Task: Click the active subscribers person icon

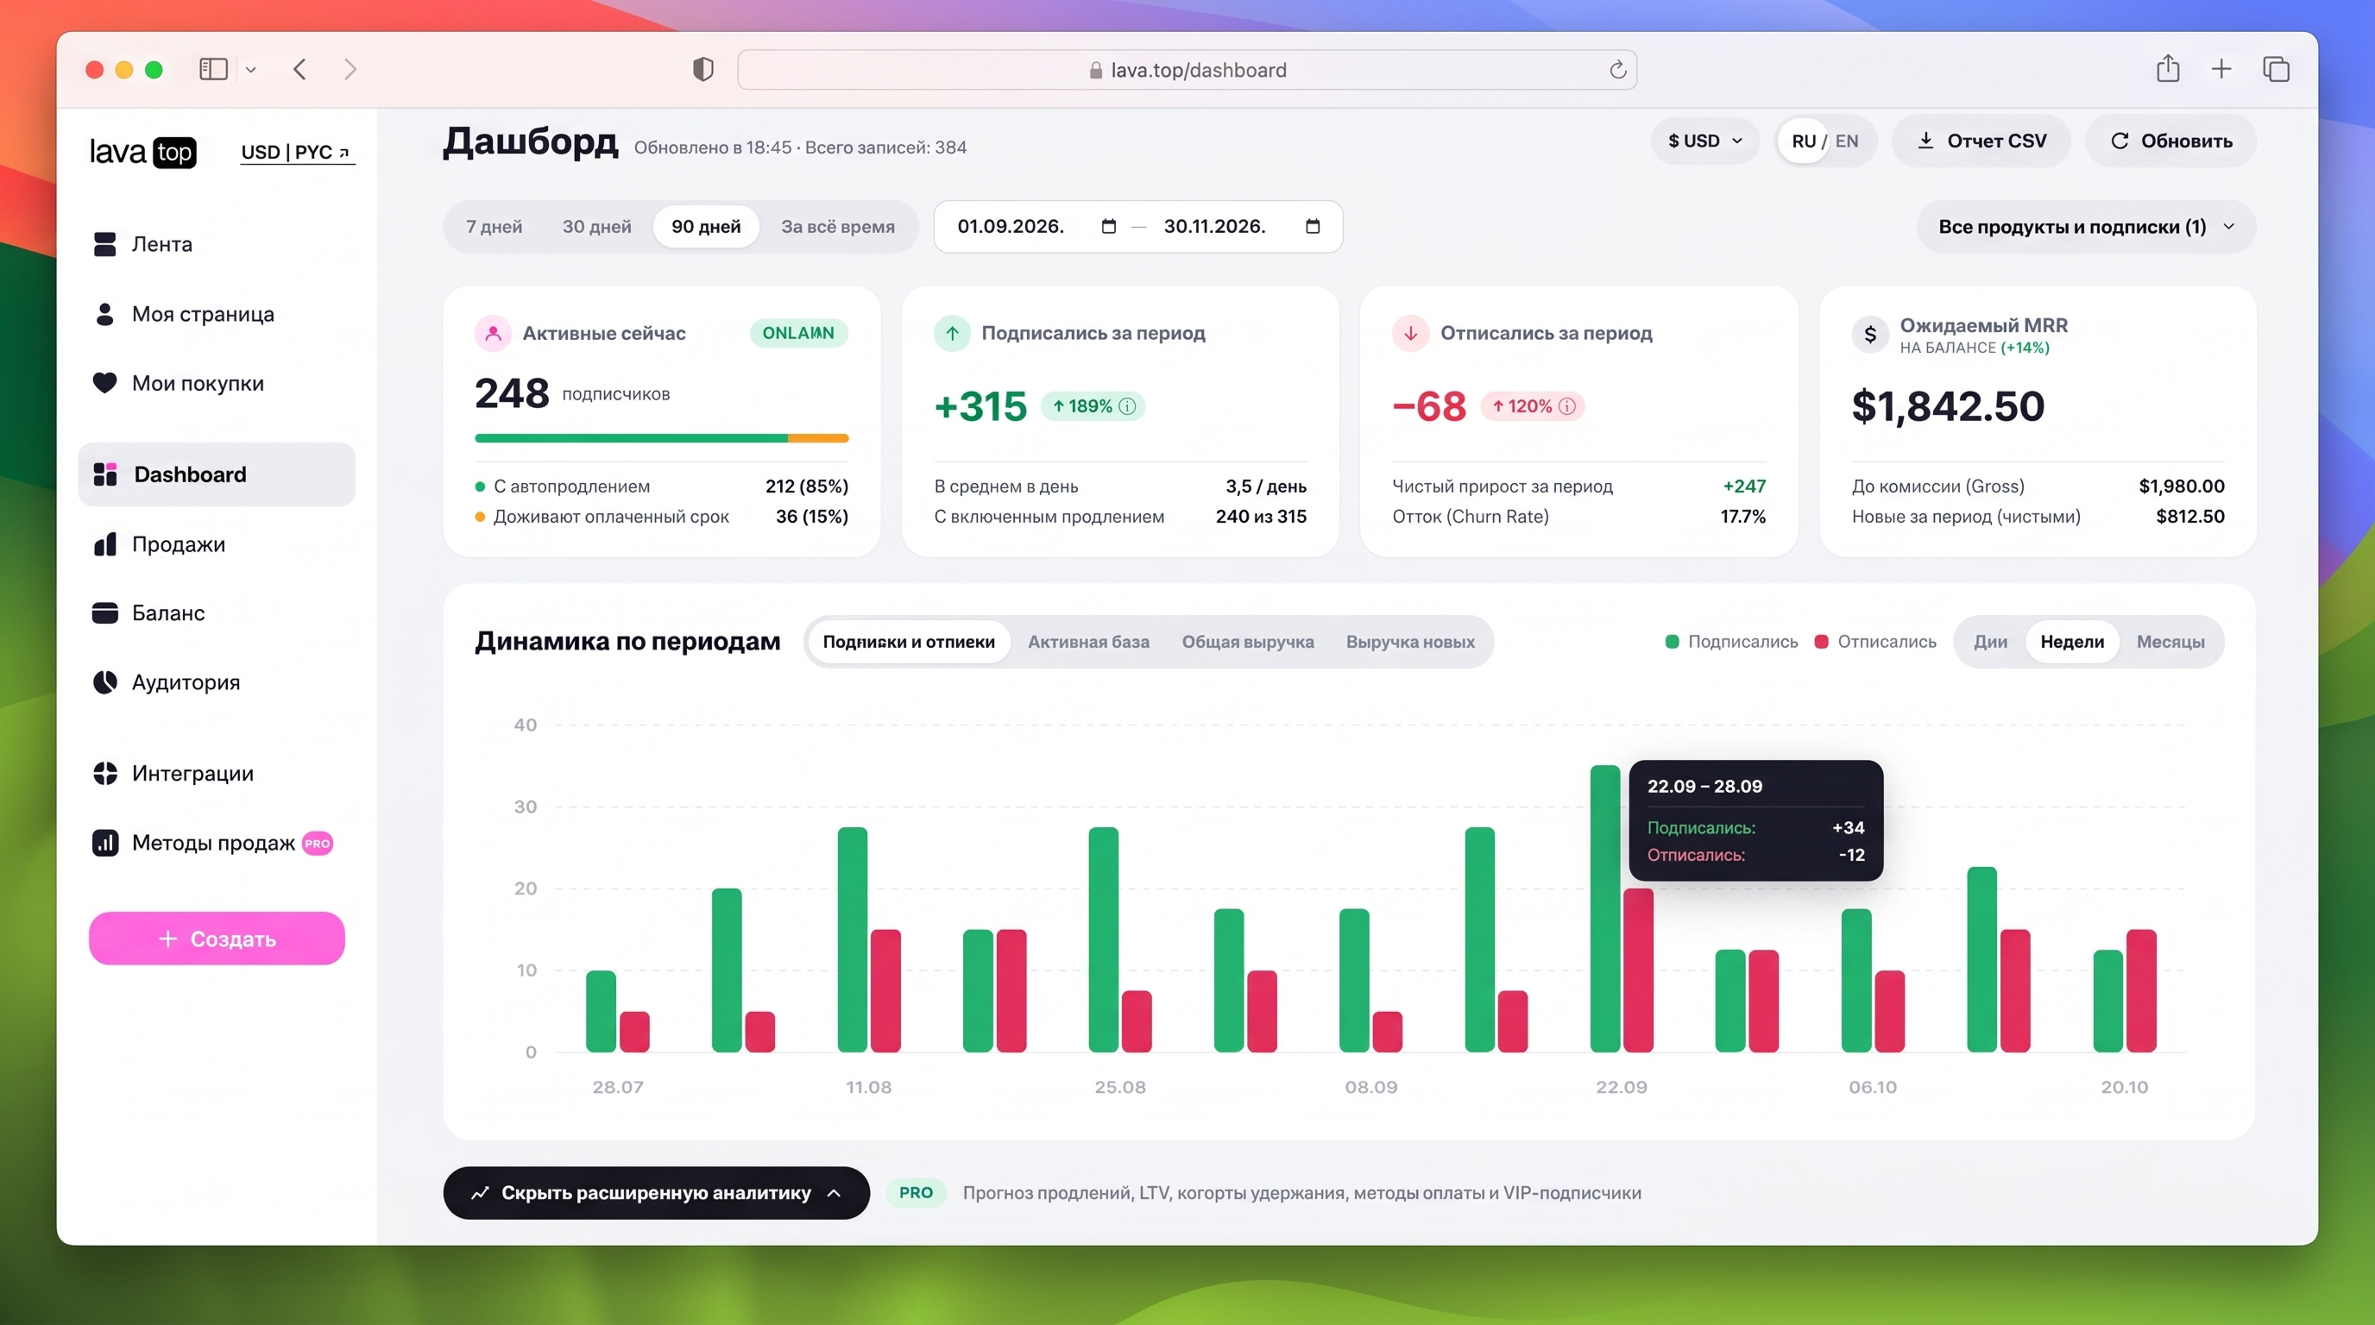Action: (x=494, y=334)
